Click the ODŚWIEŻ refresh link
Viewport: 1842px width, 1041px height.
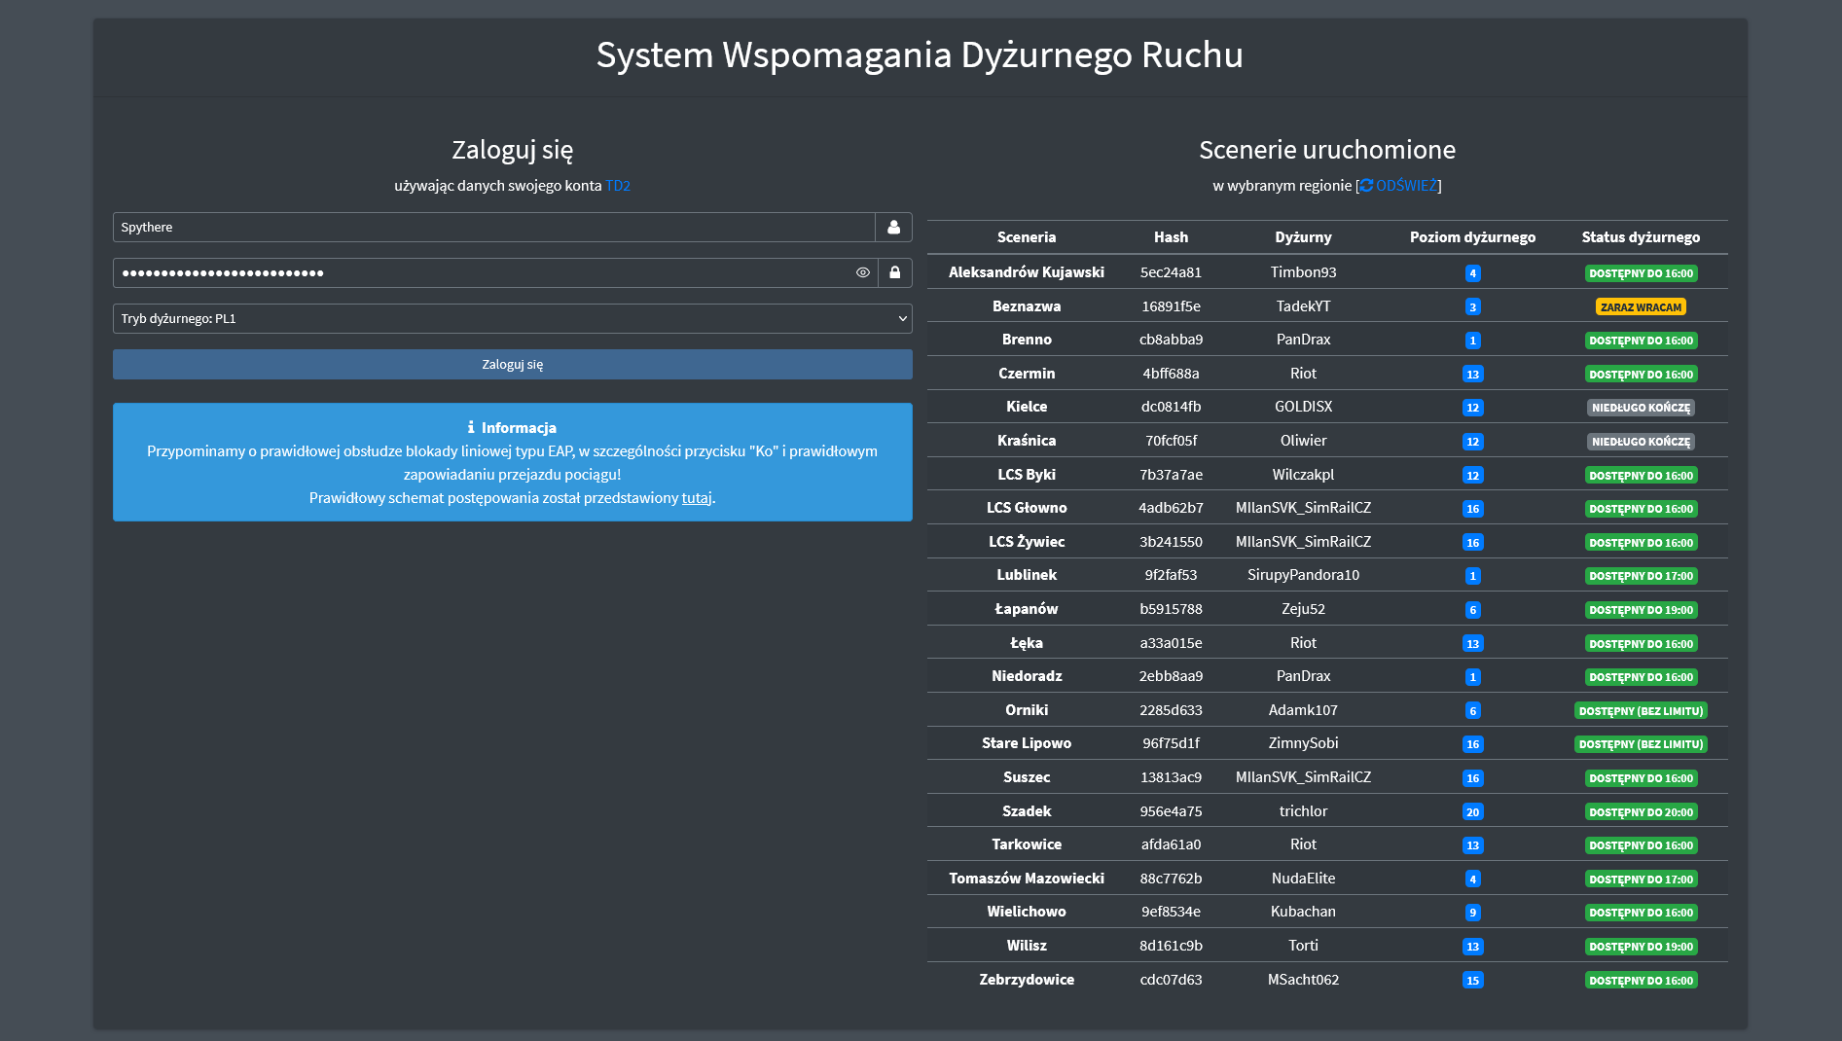(1406, 186)
